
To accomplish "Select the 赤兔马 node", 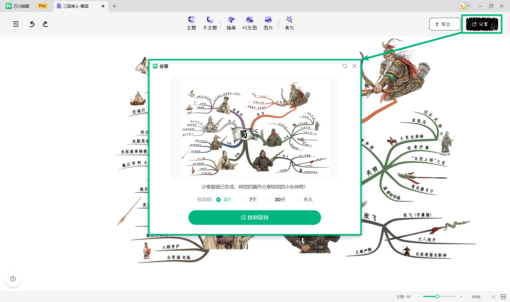I will tap(419, 121).
